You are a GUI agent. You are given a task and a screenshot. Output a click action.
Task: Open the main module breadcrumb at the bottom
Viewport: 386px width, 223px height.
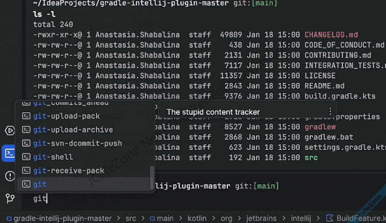(165, 218)
